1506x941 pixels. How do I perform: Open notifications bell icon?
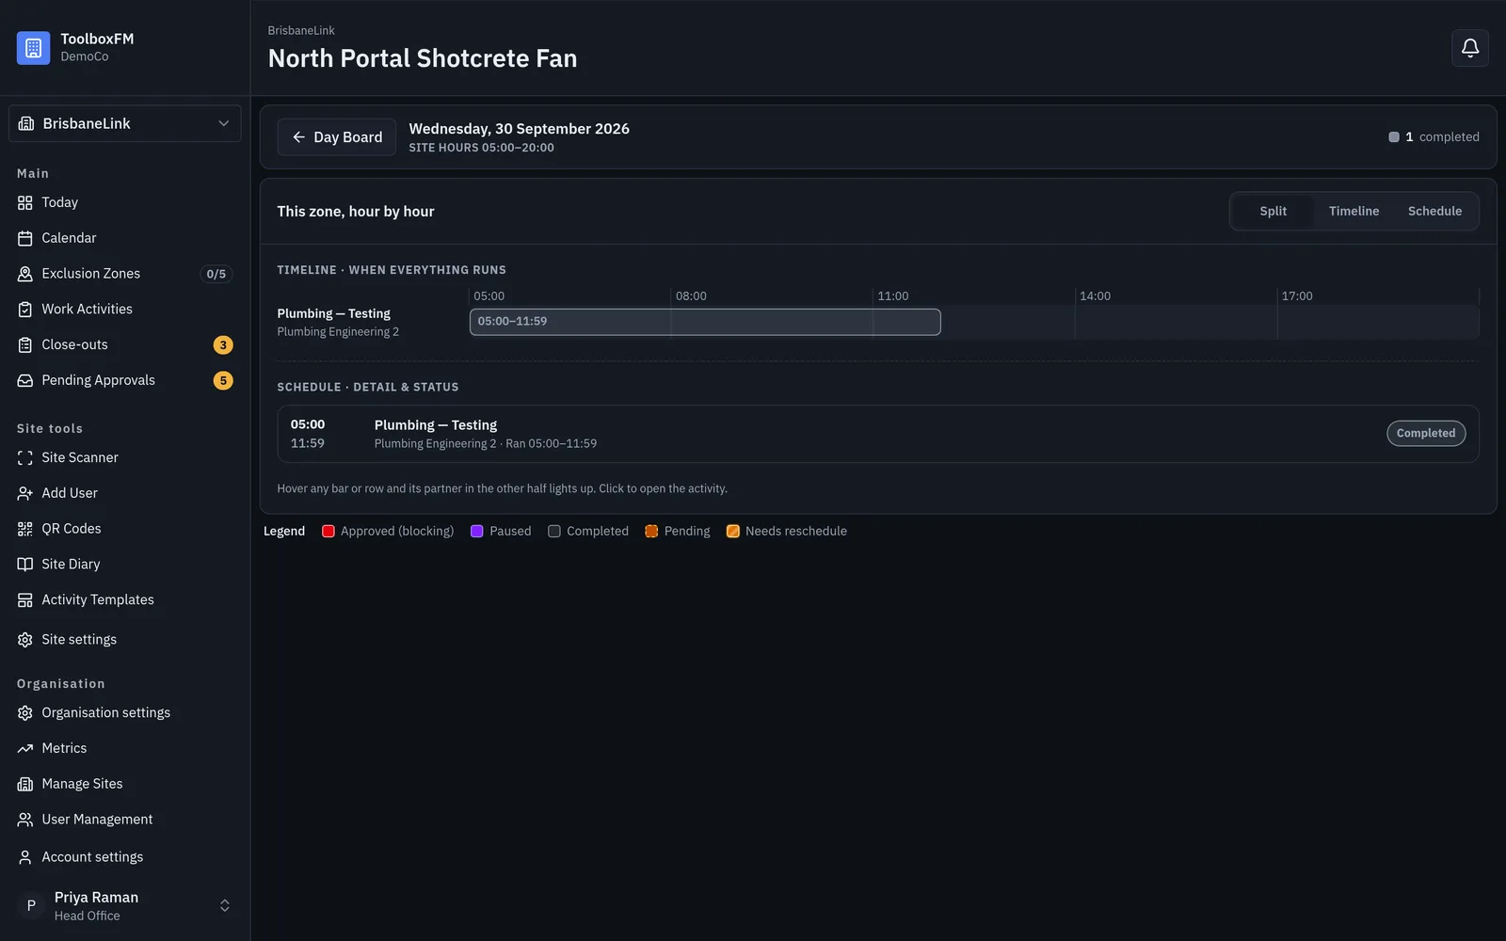click(x=1470, y=48)
